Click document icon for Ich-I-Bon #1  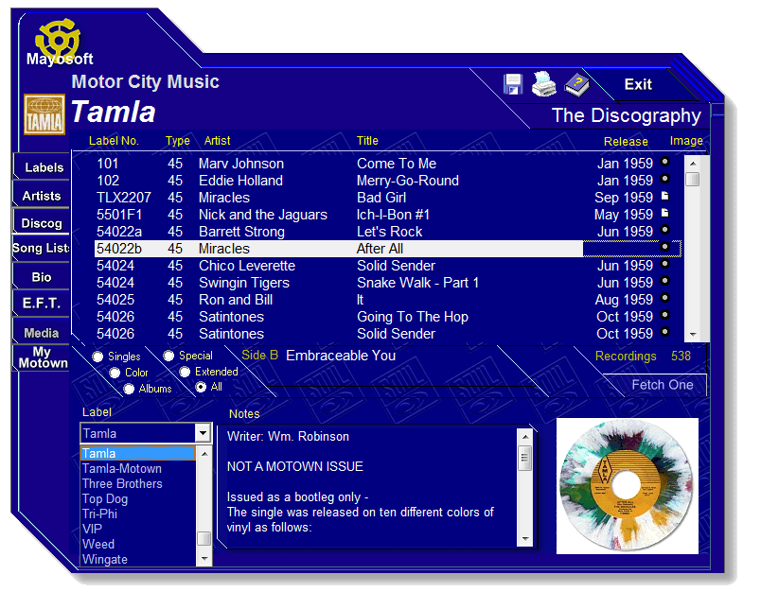click(664, 213)
